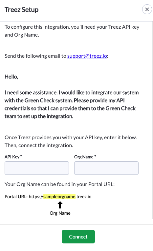
Task: Click the .treez.io part of the Portal URL
Action: pyautogui.click(x=83, y=197)
